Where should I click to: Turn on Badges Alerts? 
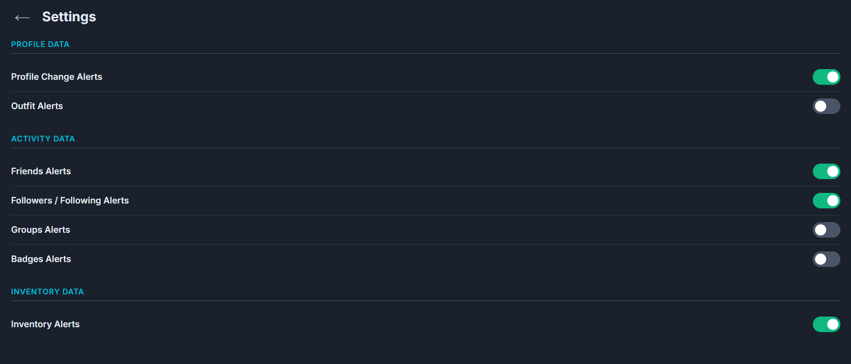[x=826, y=259]
